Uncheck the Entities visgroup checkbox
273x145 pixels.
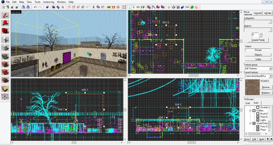tap(254, 111)
